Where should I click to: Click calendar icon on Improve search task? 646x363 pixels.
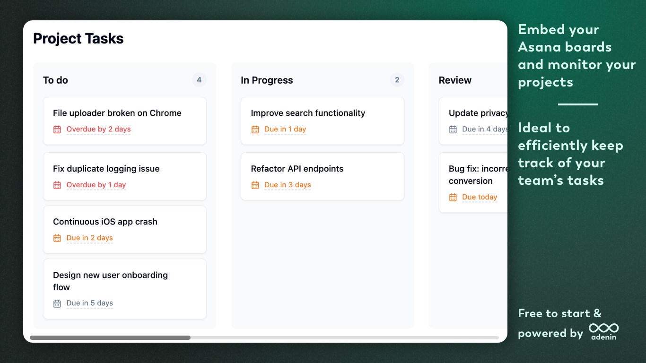pos(255,130)
